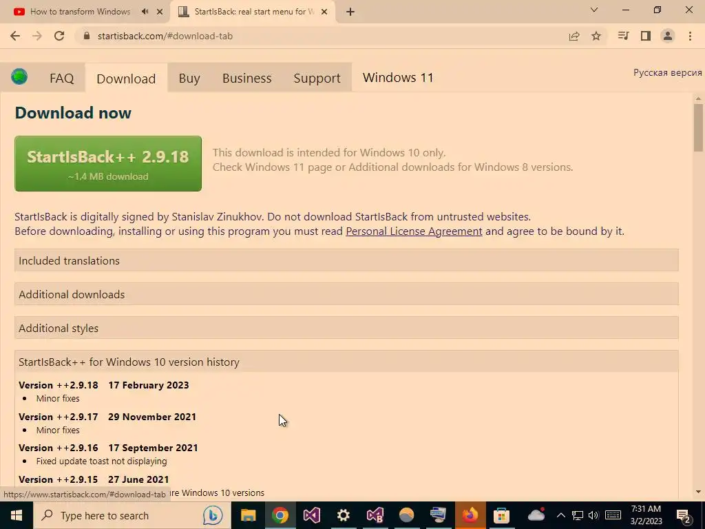View site info via the lock icon

coord(87,36)
